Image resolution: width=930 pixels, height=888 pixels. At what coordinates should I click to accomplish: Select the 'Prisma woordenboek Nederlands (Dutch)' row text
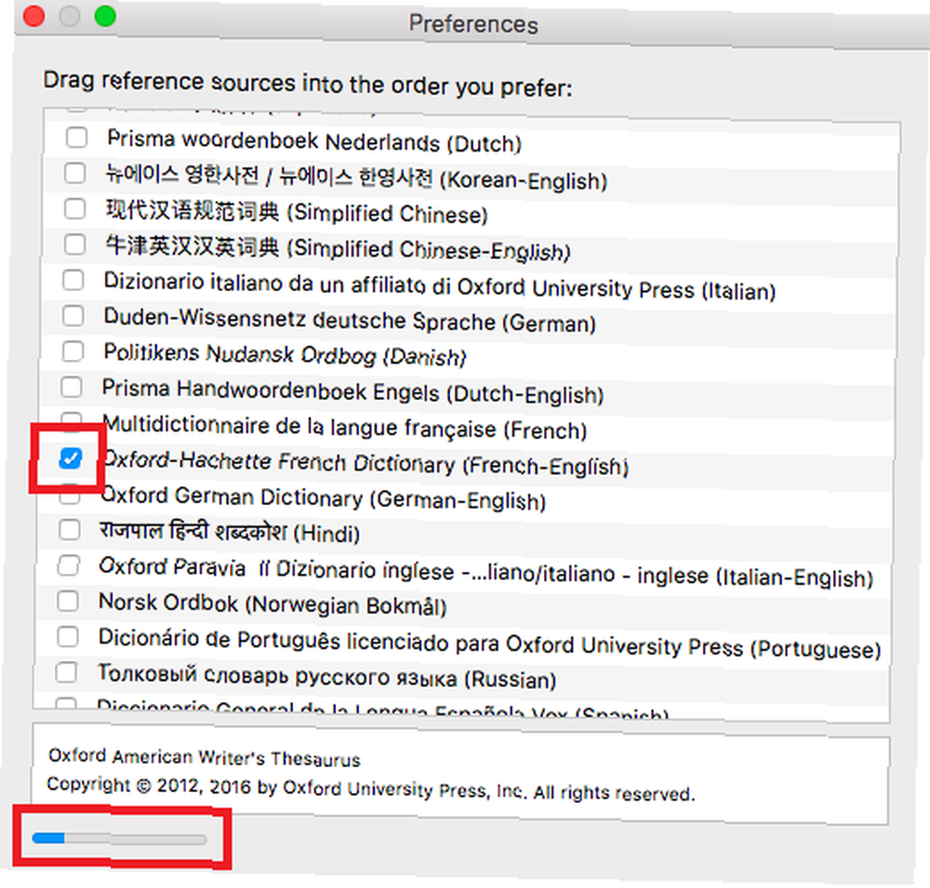[x=314, y=141]
